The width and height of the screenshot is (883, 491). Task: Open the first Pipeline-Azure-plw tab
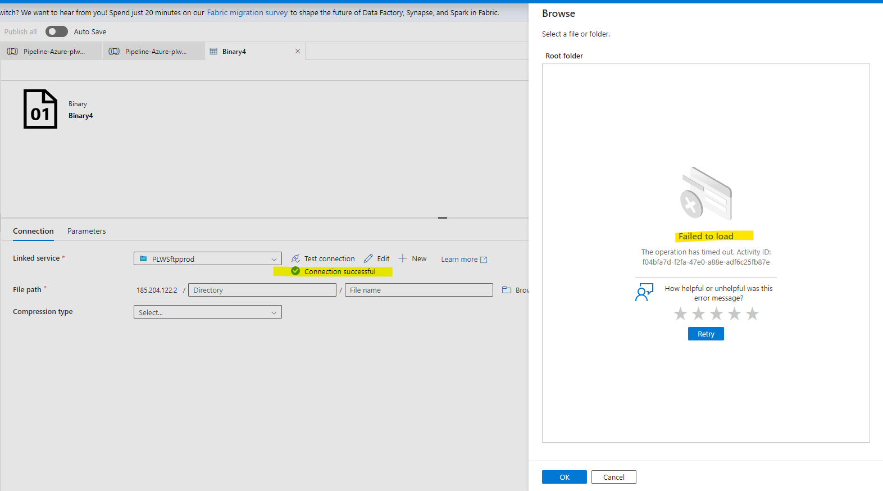51,51
